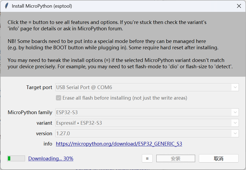Click the Target port label

pyautogui.click(x=39, y=87)
